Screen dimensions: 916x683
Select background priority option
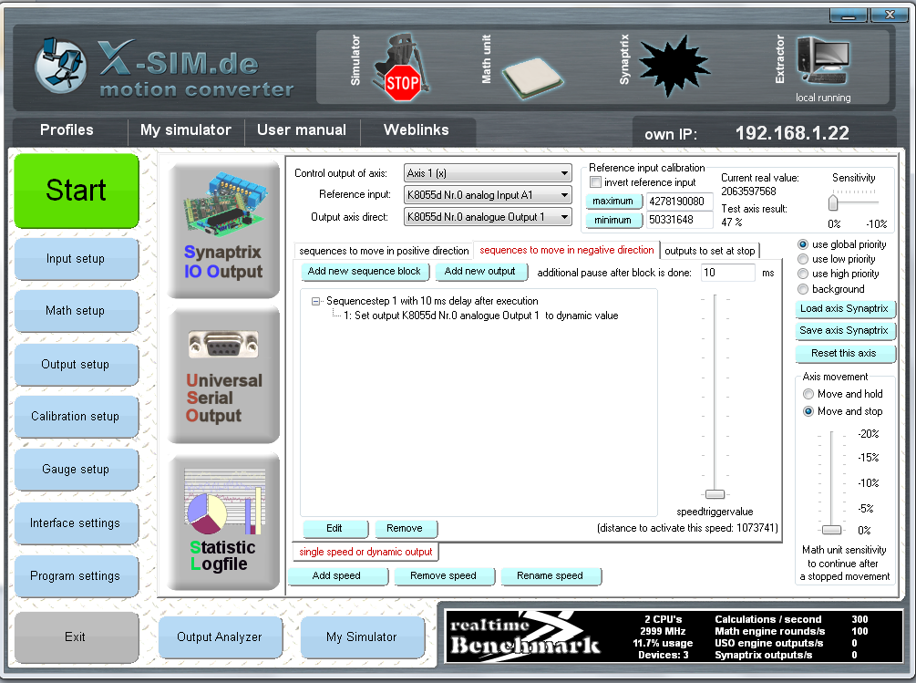click(803, 289)
